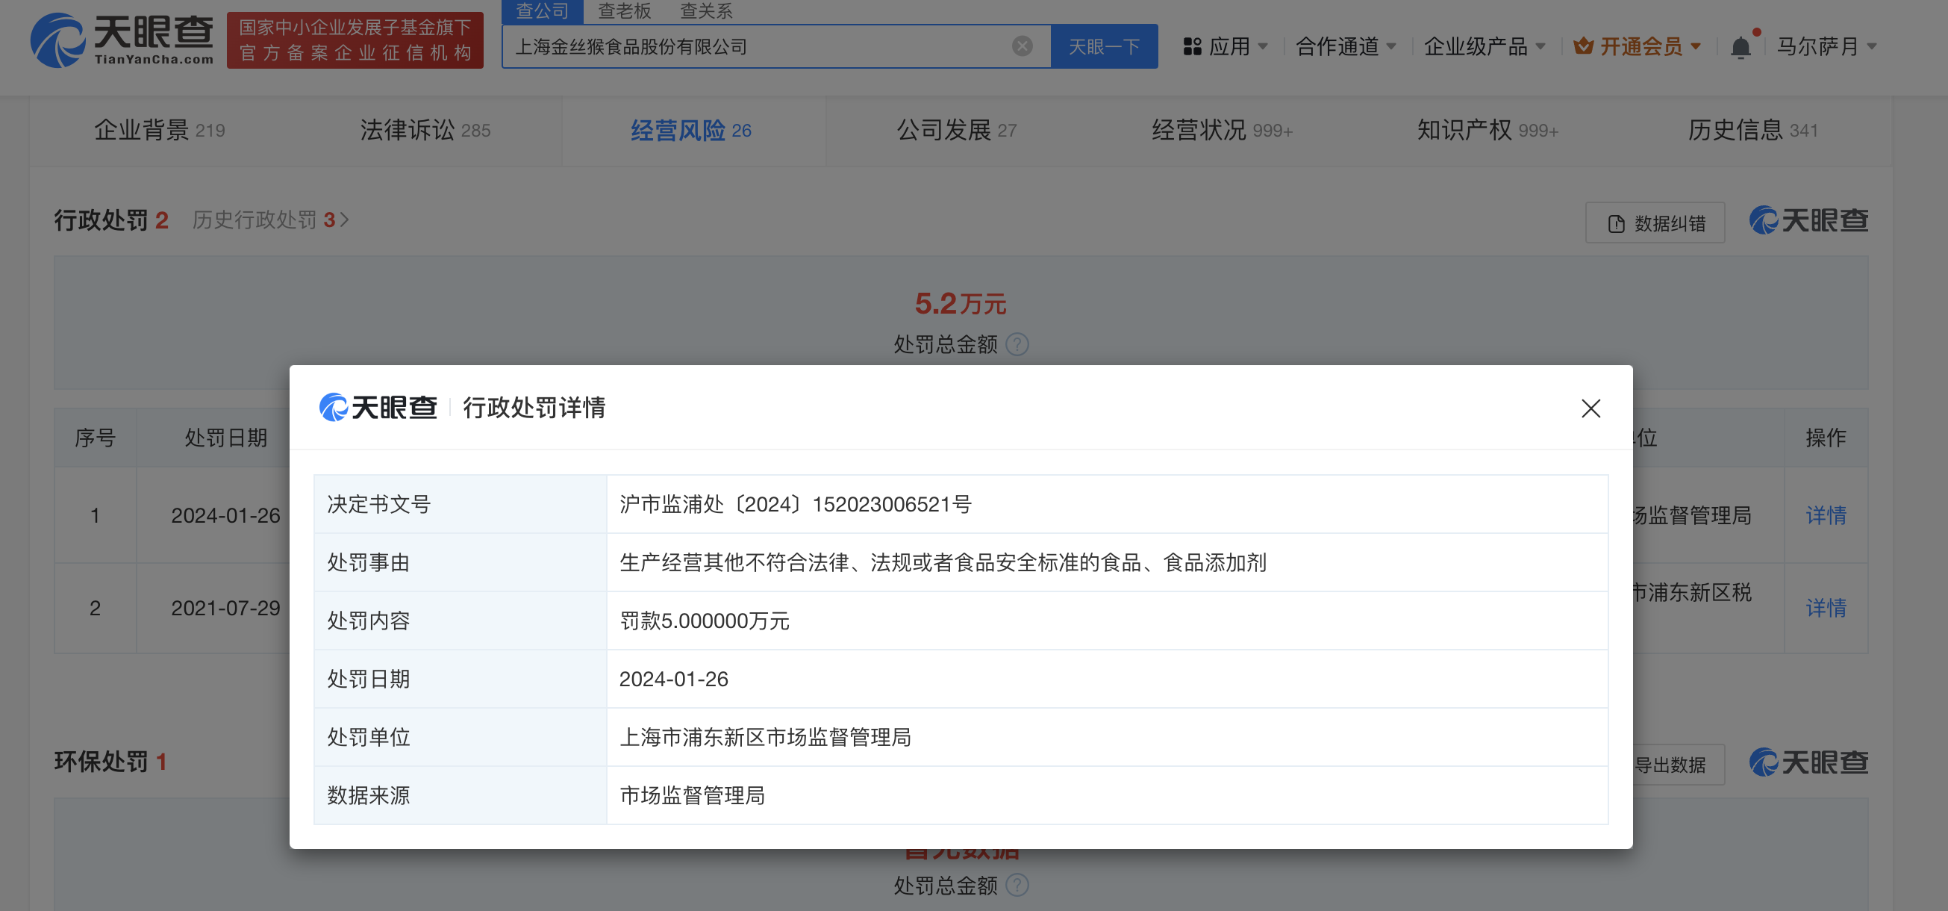Show 处罚总金额 help tooltip in 环保处罚

coord(1017,886)
